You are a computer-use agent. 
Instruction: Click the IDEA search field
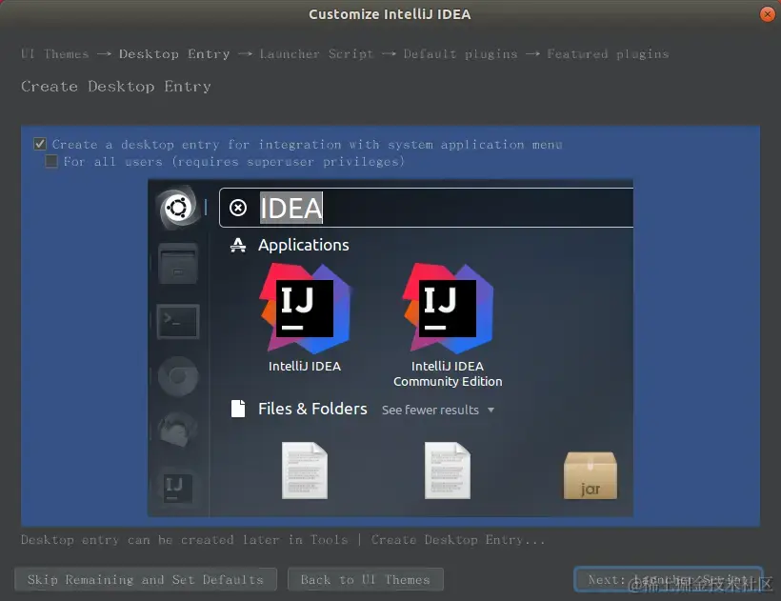click(427, 208)
